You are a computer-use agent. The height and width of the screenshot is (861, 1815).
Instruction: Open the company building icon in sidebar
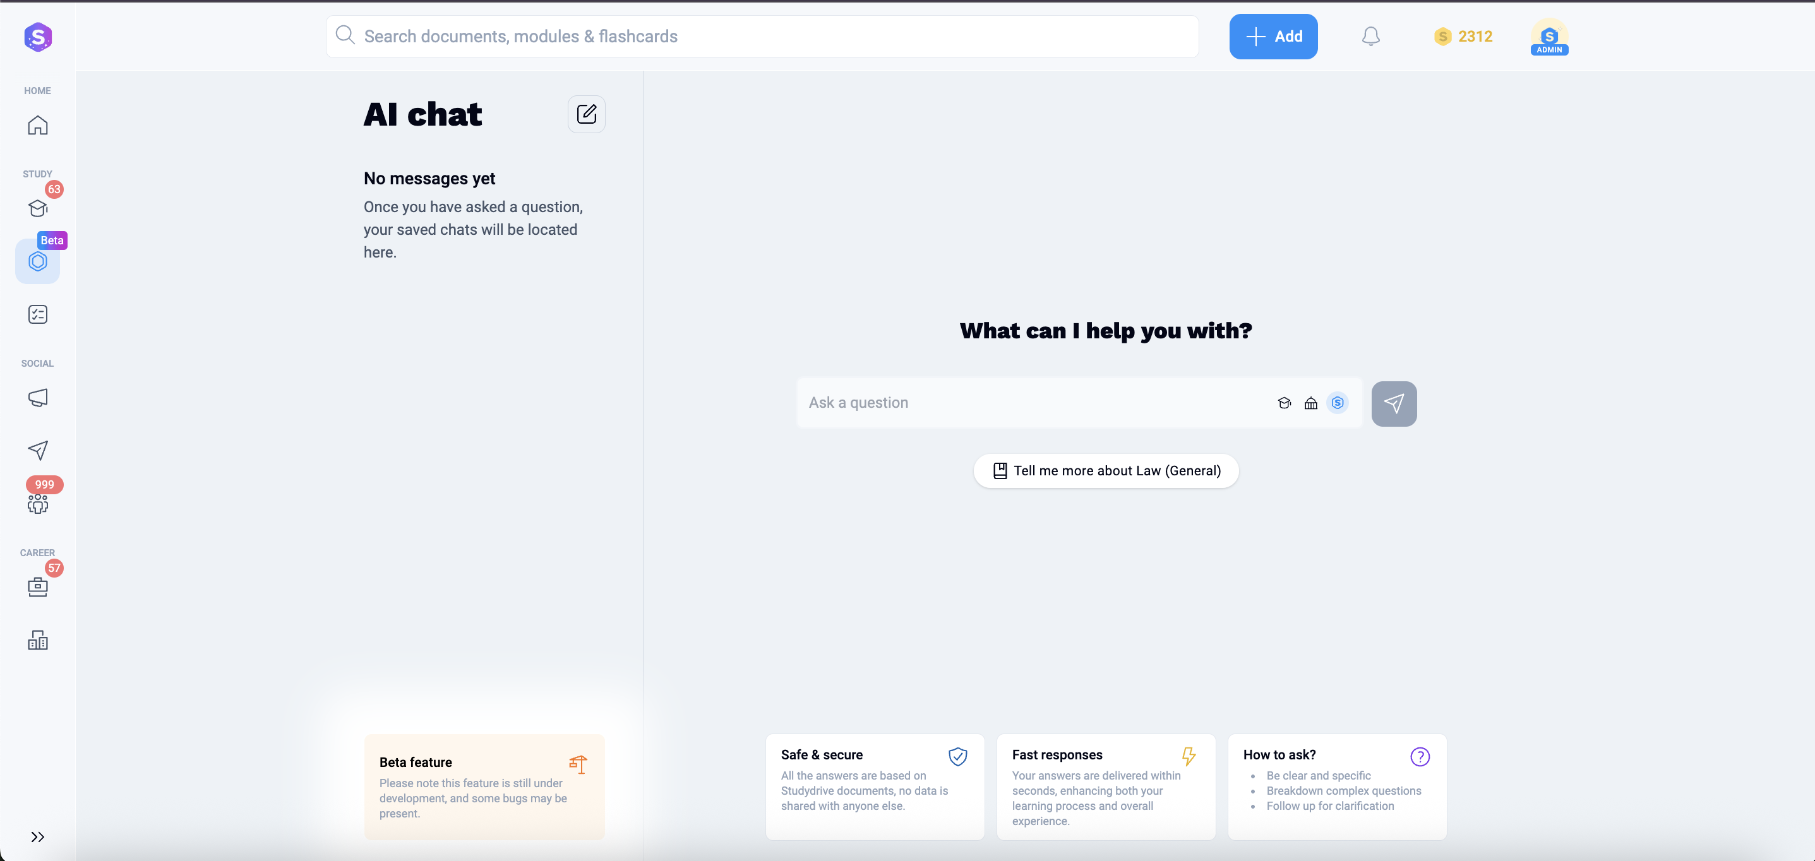[37, 640]
